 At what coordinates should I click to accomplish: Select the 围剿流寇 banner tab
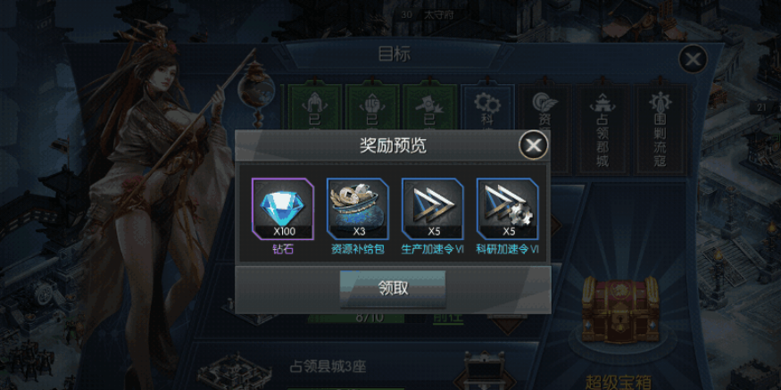point(660,128)
